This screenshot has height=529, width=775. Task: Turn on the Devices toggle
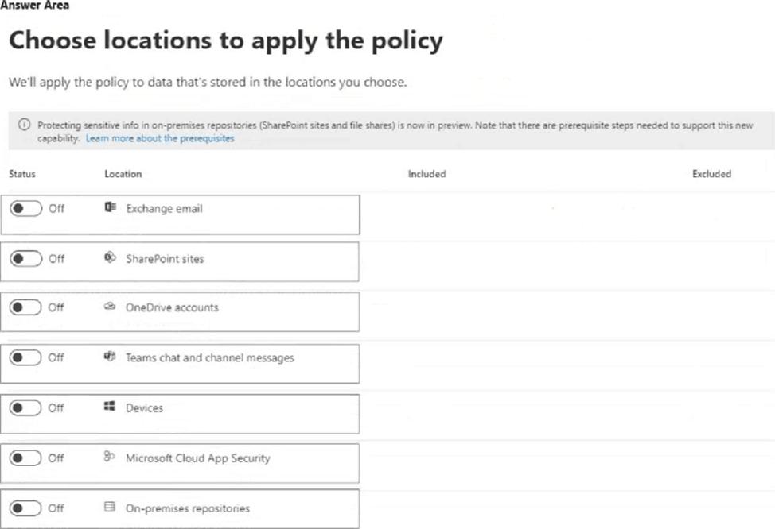25,407
